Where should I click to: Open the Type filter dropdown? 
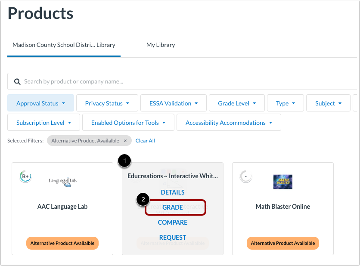coord(286,103)
